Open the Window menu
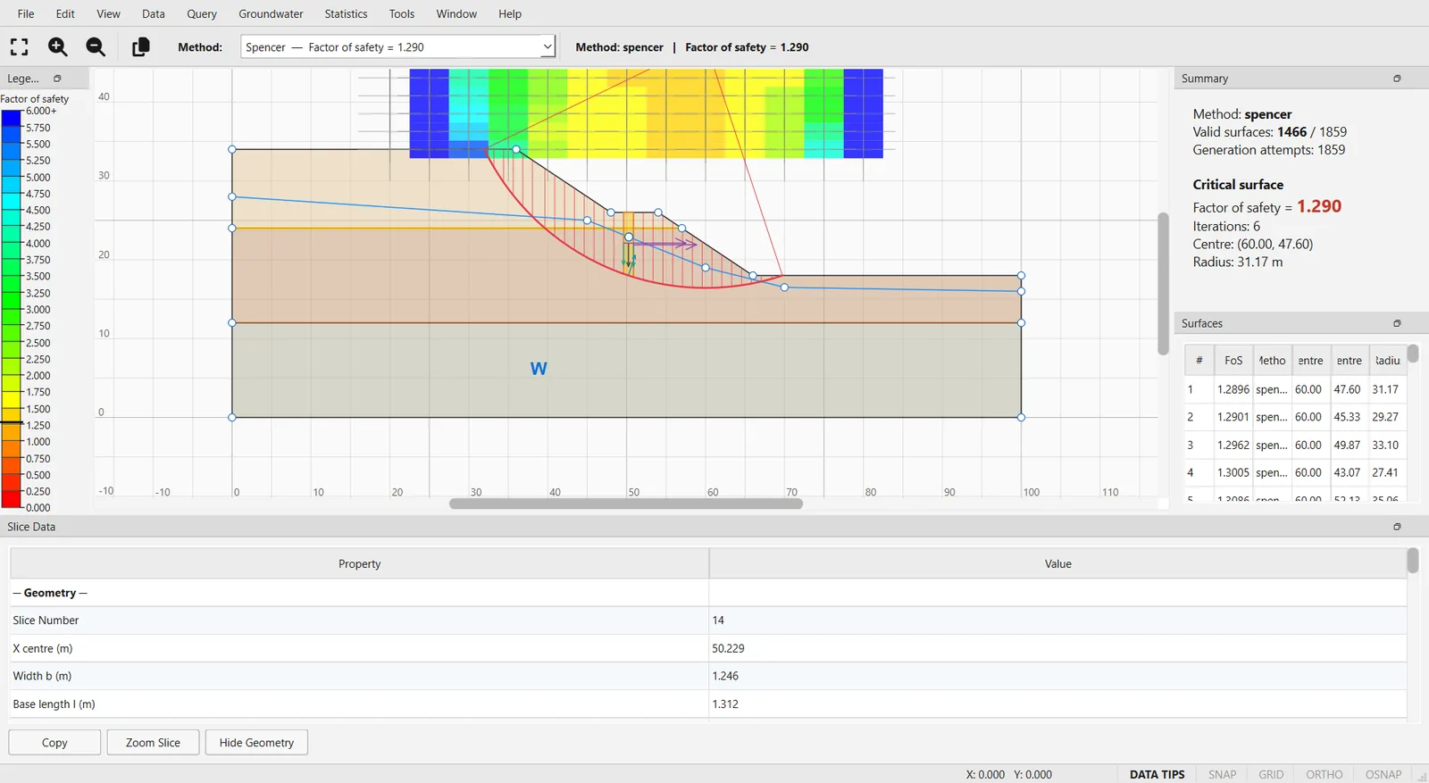The width and height of the screenshot is (1429, 783). (x=456, y=13)
